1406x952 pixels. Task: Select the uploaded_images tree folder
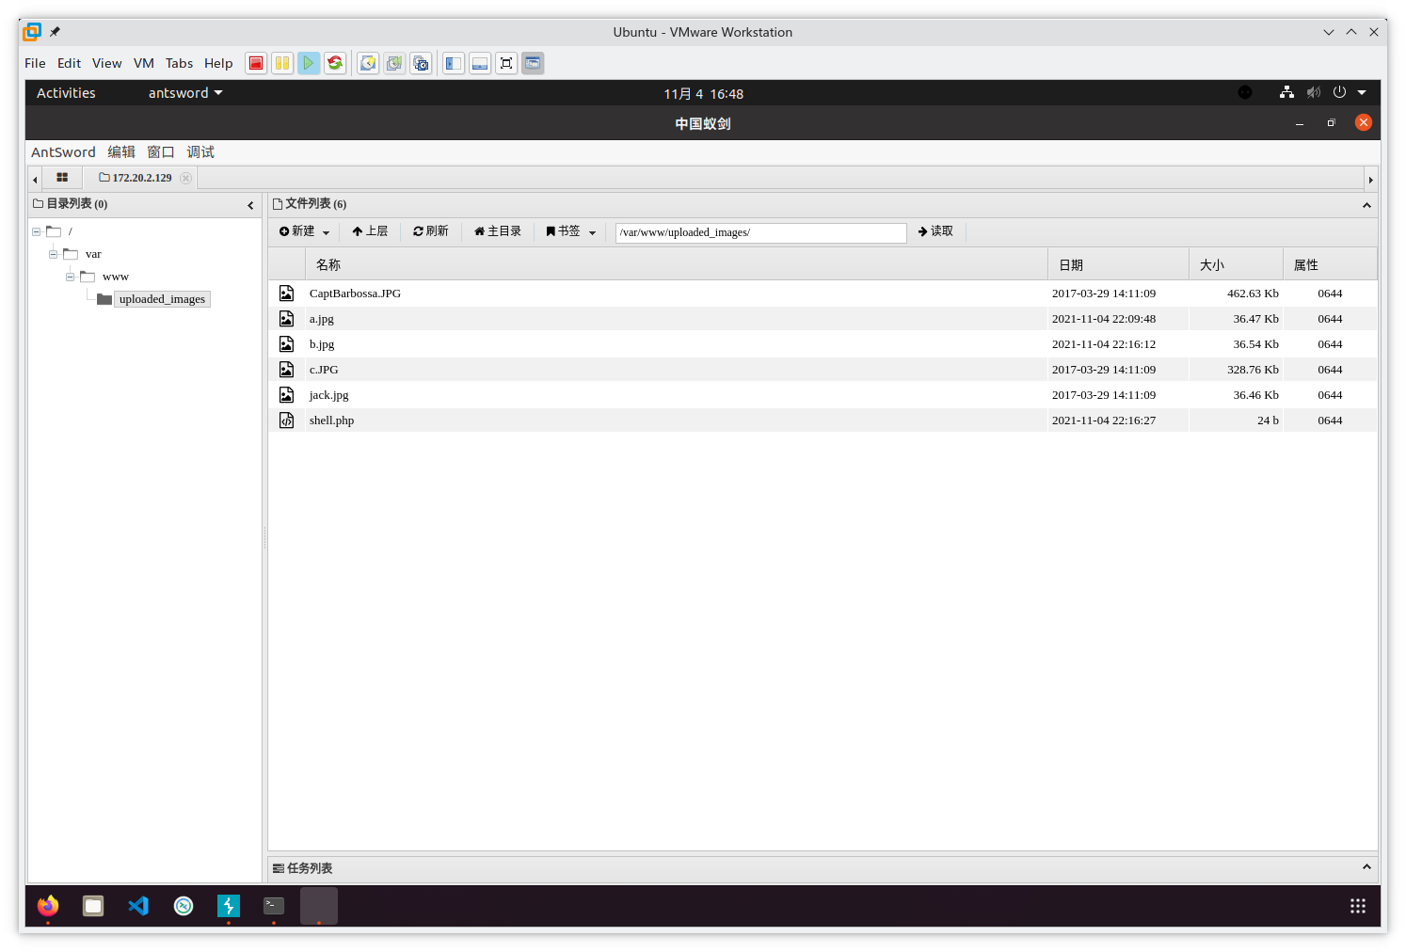pyautogui.click(x=162, y=299)
